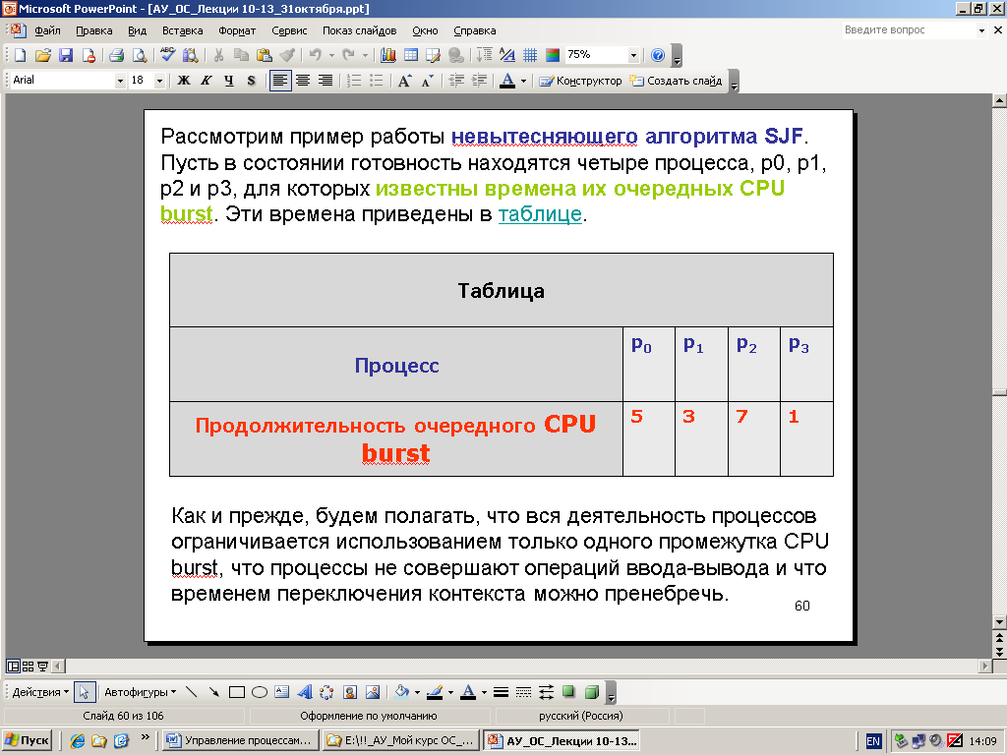1007x755 pixels.
Task: Align text right
Action: [326, 81]
